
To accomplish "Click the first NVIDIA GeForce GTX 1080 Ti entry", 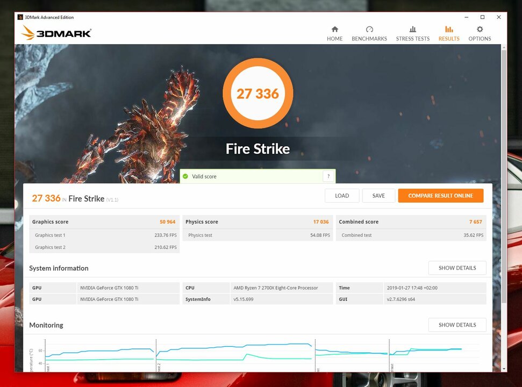I will pyautogui.click(x=109, y=288).
